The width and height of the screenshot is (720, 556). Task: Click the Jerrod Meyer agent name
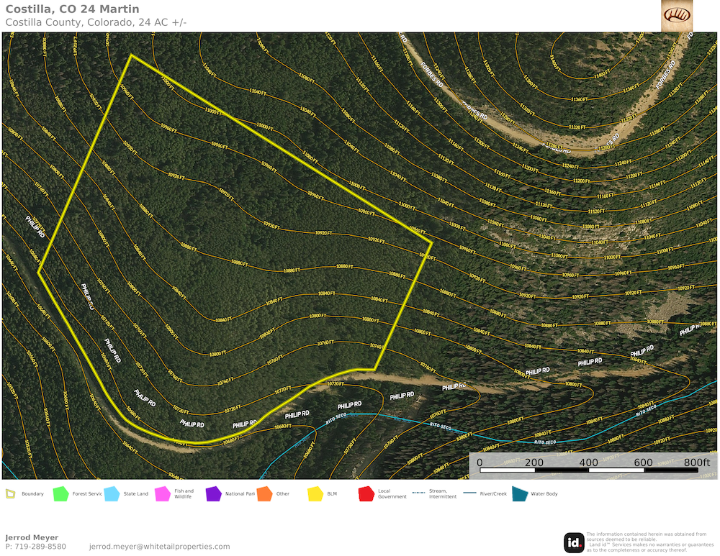tap(32, 537)
